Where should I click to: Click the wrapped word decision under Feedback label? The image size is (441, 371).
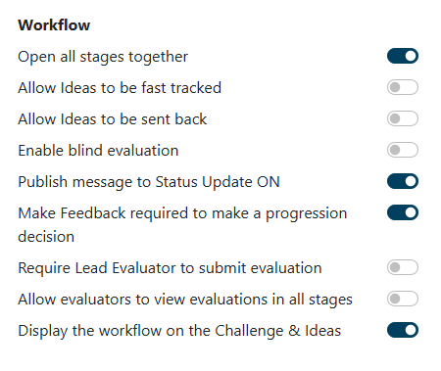pyautogui.click(x=46, y=237)
